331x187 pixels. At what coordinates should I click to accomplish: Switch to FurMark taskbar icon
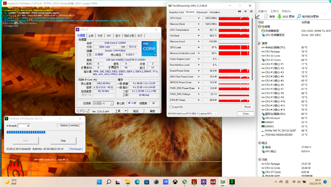click(x=194, y=182)
